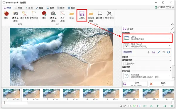176x109 pixels.
Task: Open the 时间范围 partial export dropdown
Action: pos(147,76)
